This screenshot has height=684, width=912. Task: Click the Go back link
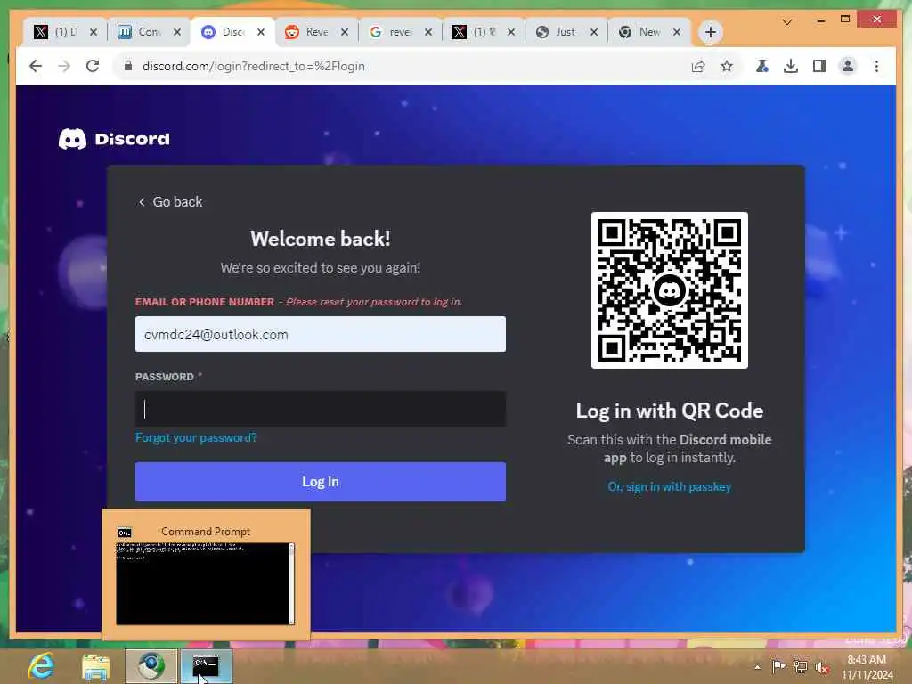[x=170, y=202]
